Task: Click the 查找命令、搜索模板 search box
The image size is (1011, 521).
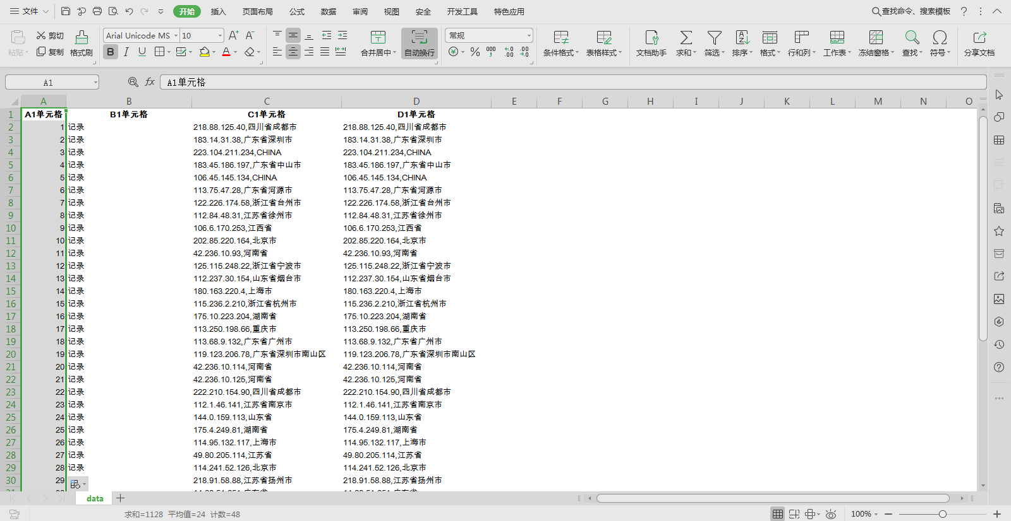Action: coord(911,11)
